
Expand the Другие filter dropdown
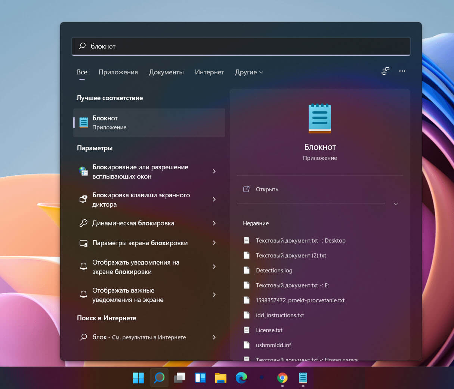[249, 72]
